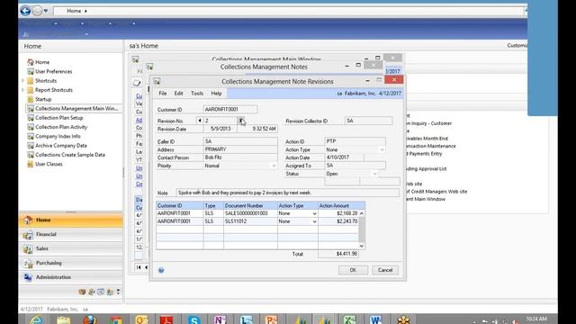Open File Explorer from the taskbar
Viewport: 576px width, 324px height.
point(63,319)
